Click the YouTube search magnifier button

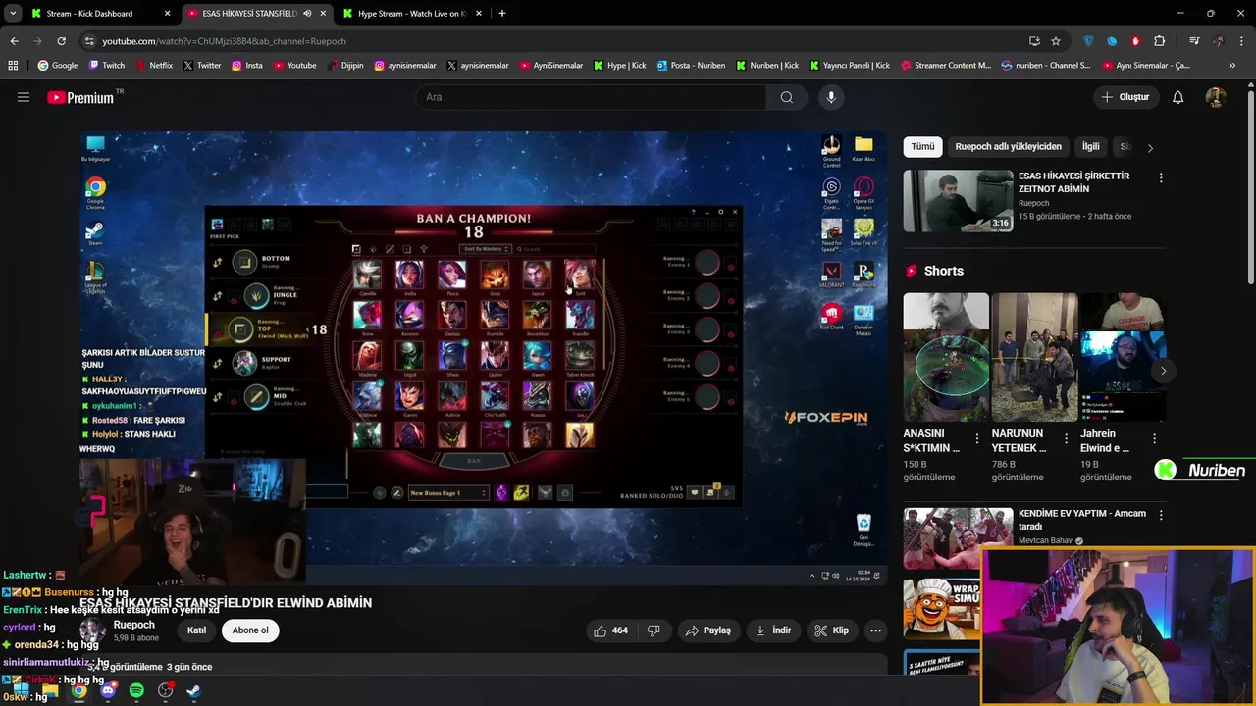(x=787, y=97)
